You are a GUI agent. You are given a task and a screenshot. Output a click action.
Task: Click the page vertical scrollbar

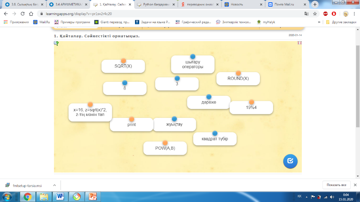[358, 86]
